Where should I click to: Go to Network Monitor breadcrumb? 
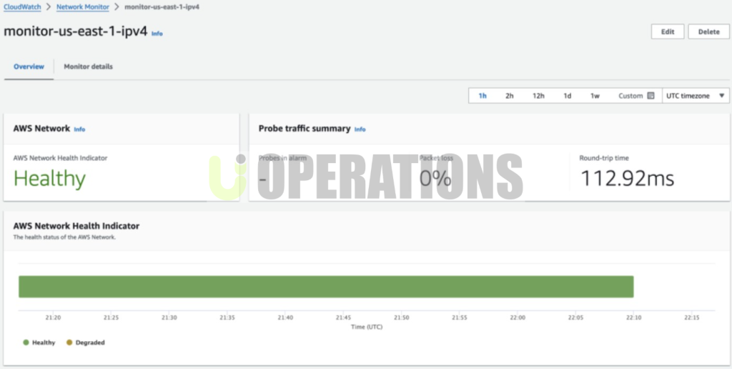pyautogui.click(x=83, y=7)
